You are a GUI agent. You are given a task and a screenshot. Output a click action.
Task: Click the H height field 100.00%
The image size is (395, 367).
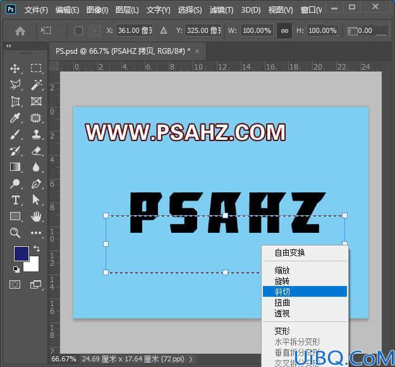point(323,31)
